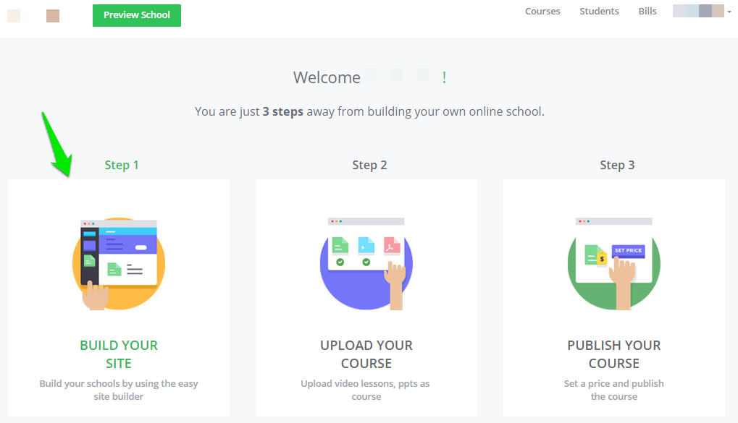Click the brown logo square in the header
738x423 pixels.
[x=52, y=15]
